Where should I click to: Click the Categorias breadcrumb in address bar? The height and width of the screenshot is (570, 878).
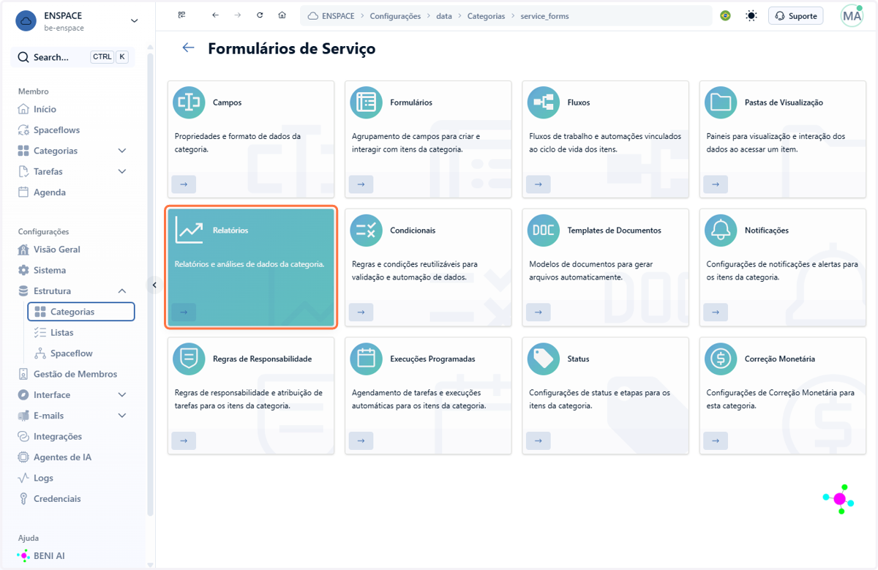tap(486, 16)
